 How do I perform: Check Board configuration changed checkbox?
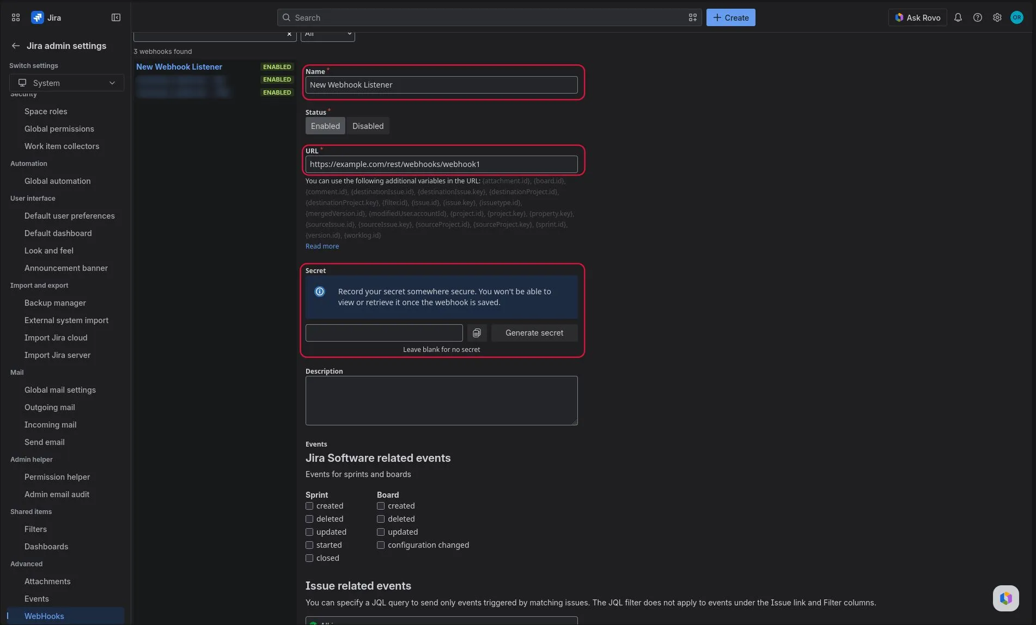381,545
